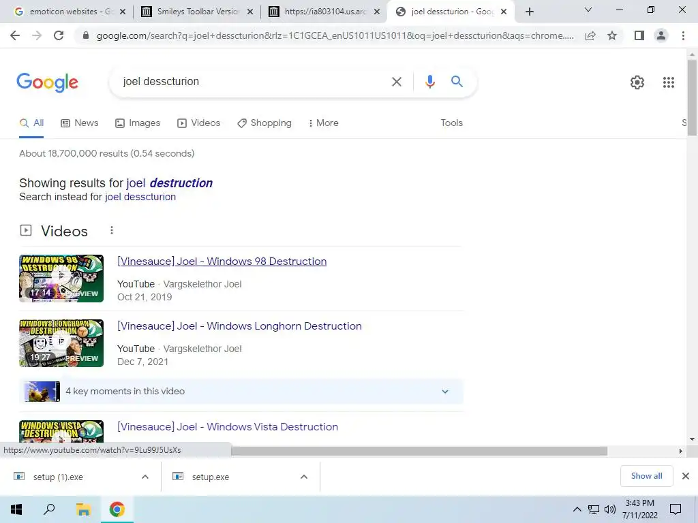Bookmark this page with the star icon
698x523 pixels.
coord(612,35)
